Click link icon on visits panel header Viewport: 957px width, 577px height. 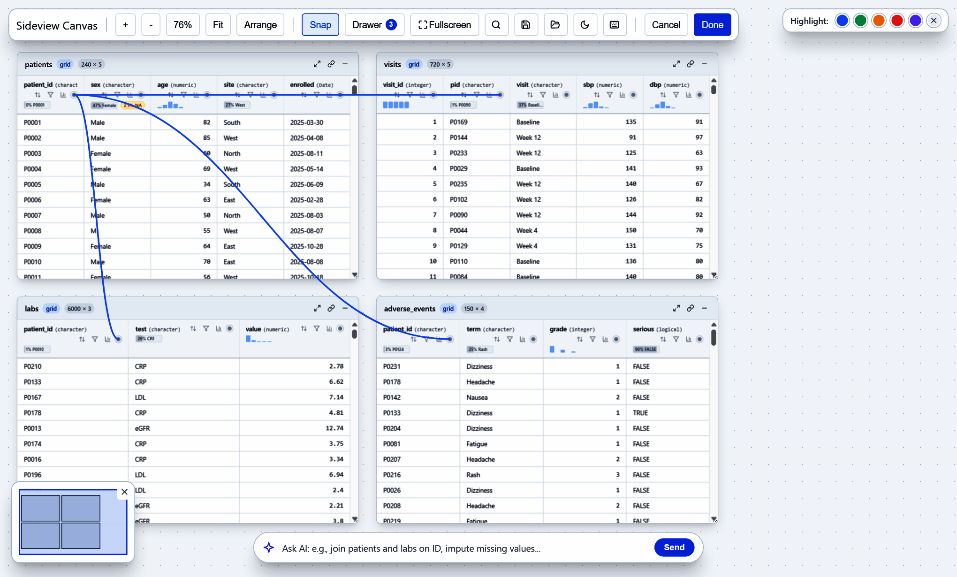[690, 64]
